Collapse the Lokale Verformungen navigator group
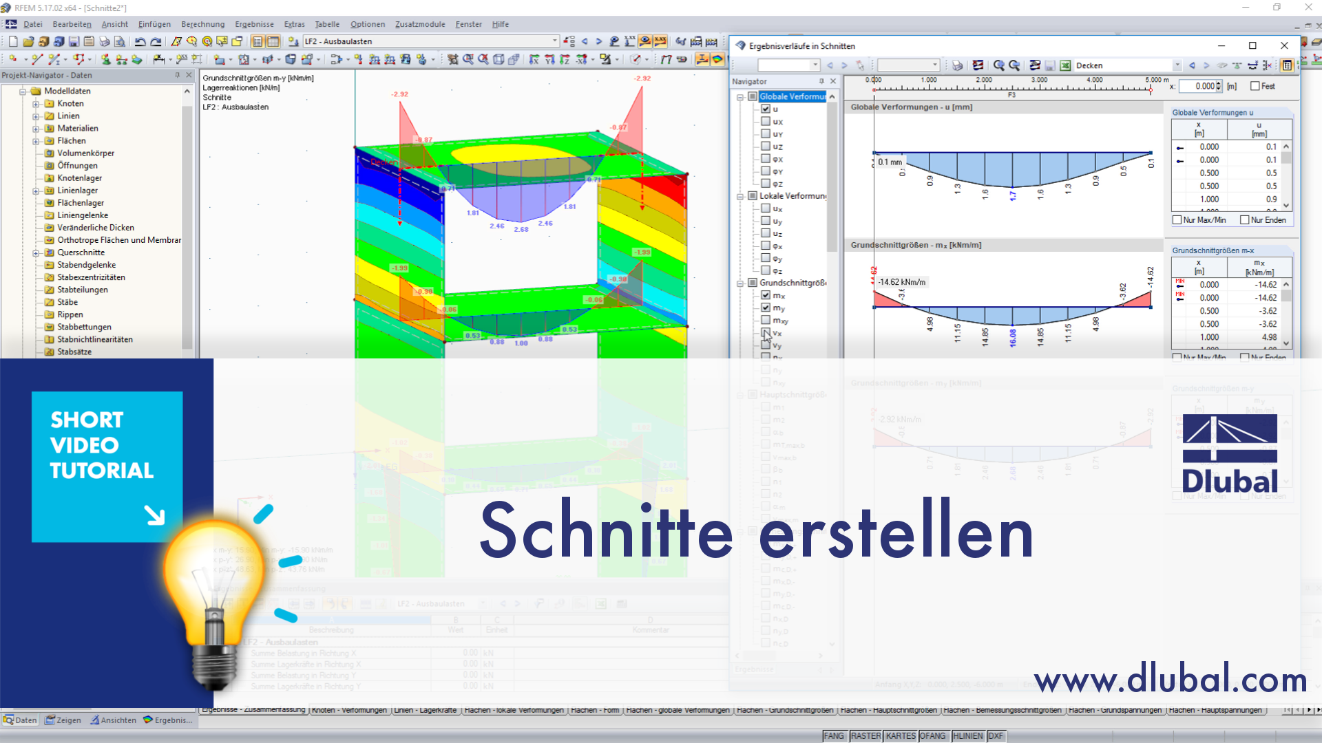The height and width of the screenshot is (743, 1322). 740,196
